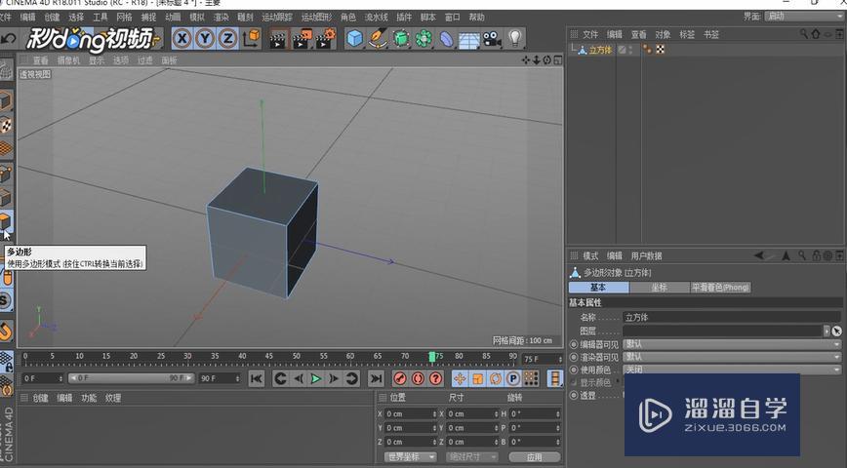Toggle the X axis lock

click(x=182, y=38)
